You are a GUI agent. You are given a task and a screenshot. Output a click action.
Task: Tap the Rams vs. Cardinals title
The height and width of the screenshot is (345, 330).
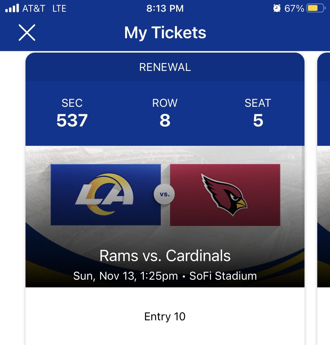(x=165, y=255)
